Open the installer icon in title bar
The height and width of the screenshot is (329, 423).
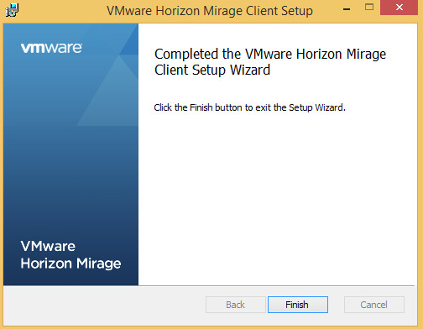click(x=12, y=10)
